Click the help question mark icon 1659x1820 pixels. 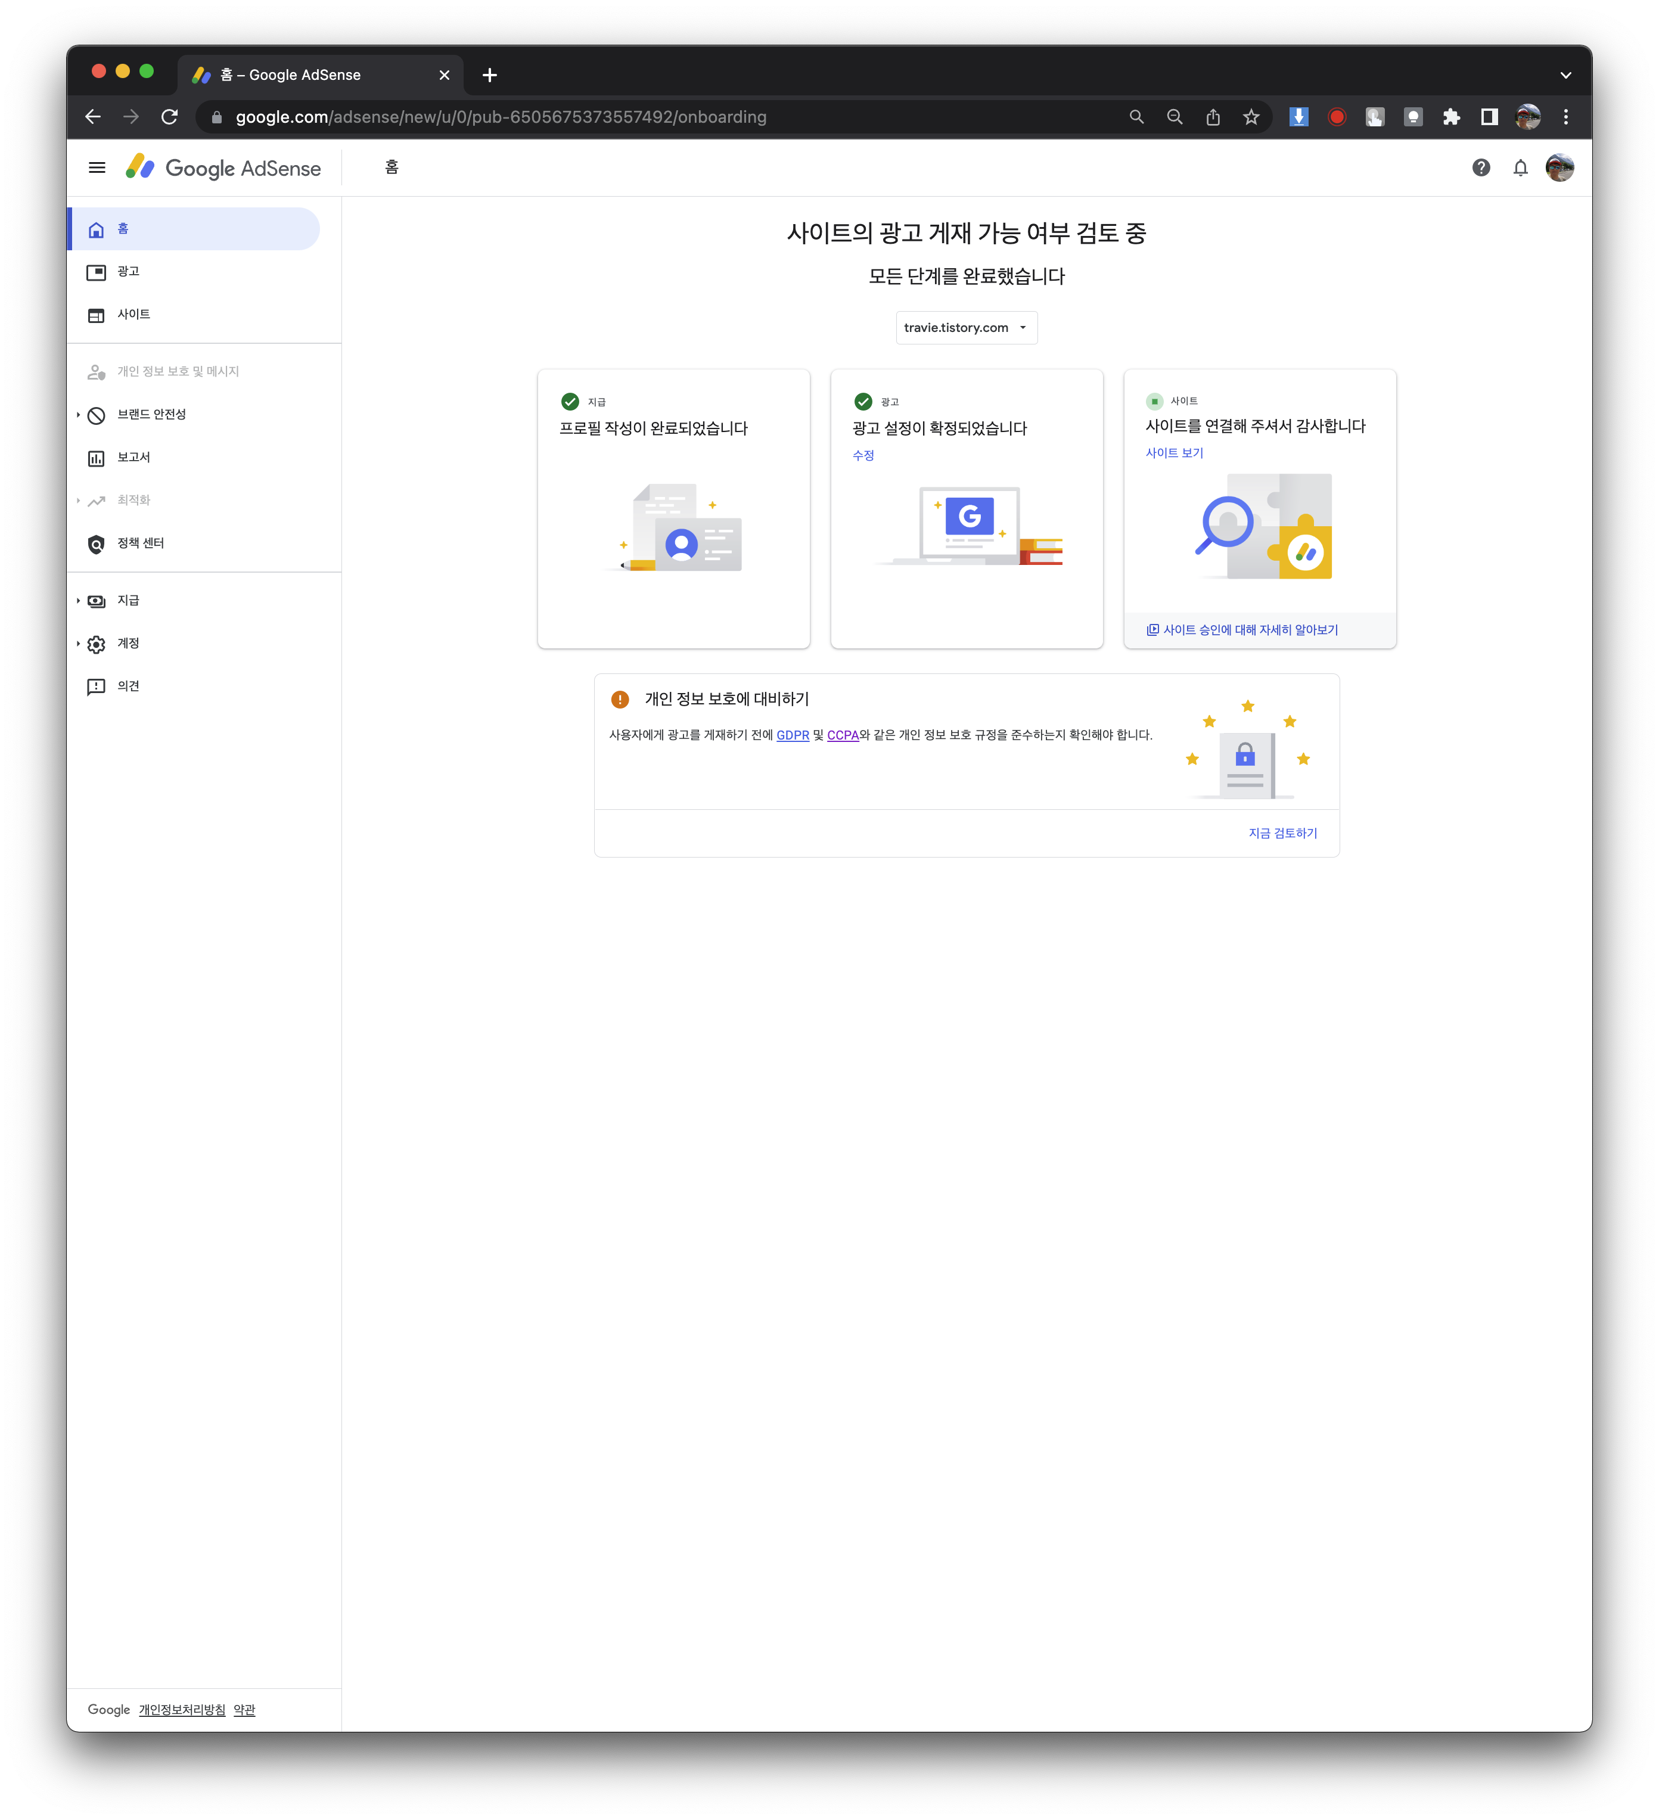coord(1480,168)
